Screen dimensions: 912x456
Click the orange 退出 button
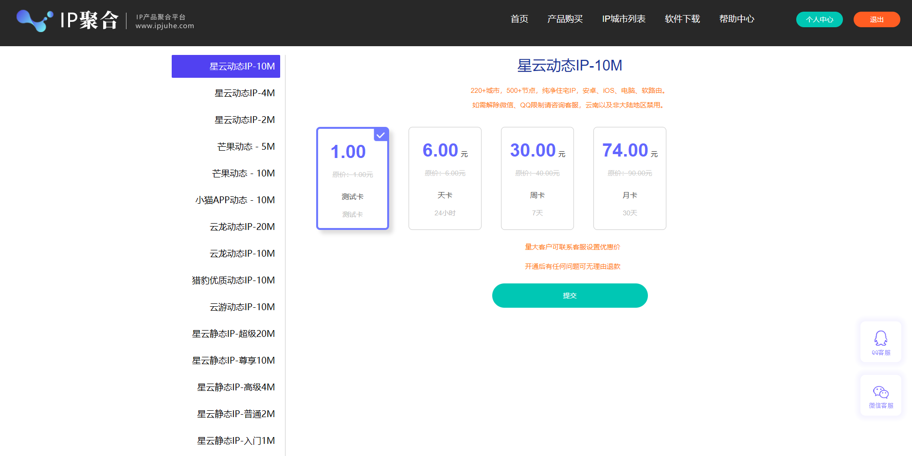876,19
